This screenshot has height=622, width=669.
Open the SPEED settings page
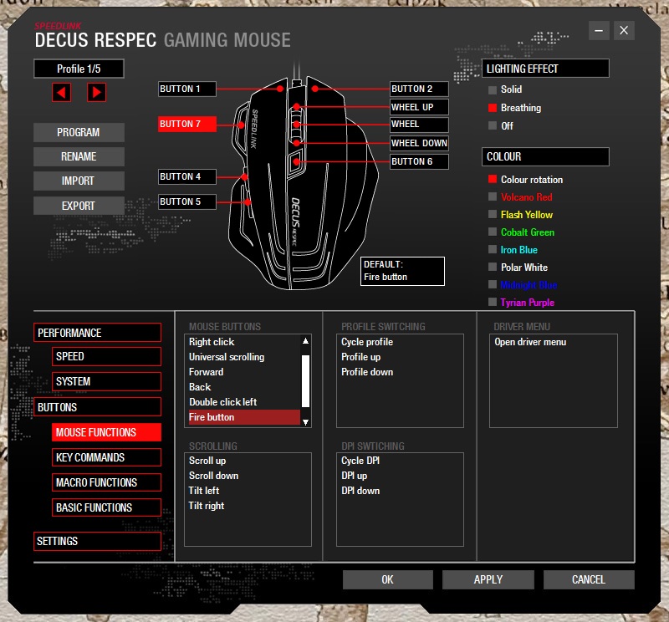pyautogui.click(x=107, y=356)
